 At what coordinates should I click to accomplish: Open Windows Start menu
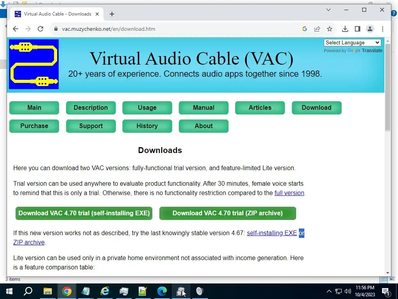tap(9, 291)
